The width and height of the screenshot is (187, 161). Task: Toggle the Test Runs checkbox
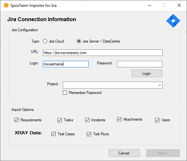89,134
